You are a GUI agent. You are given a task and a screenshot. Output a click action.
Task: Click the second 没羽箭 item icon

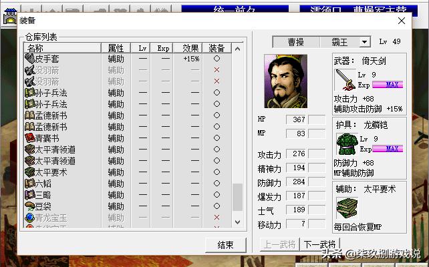pyautogui.click(x=29, y=81)
